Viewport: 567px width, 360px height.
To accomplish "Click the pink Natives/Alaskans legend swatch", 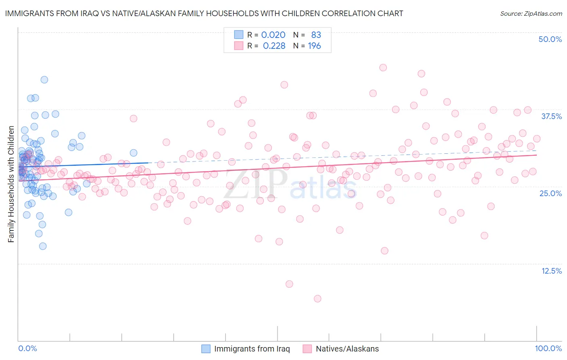I will [308, 349].
